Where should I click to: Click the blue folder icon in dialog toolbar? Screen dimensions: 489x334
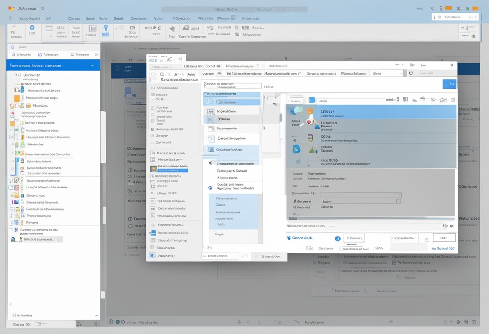click(x=312, y=100)
